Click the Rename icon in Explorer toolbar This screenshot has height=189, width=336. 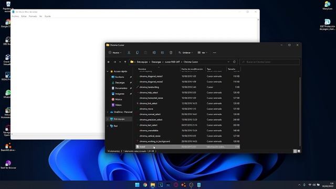[154, 52]
